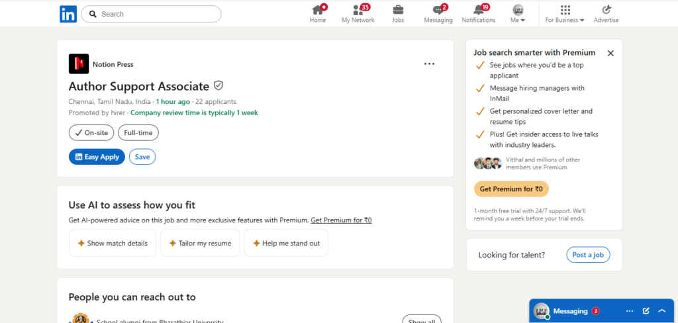Open Messaging panel three-dot options

[630, 311]
